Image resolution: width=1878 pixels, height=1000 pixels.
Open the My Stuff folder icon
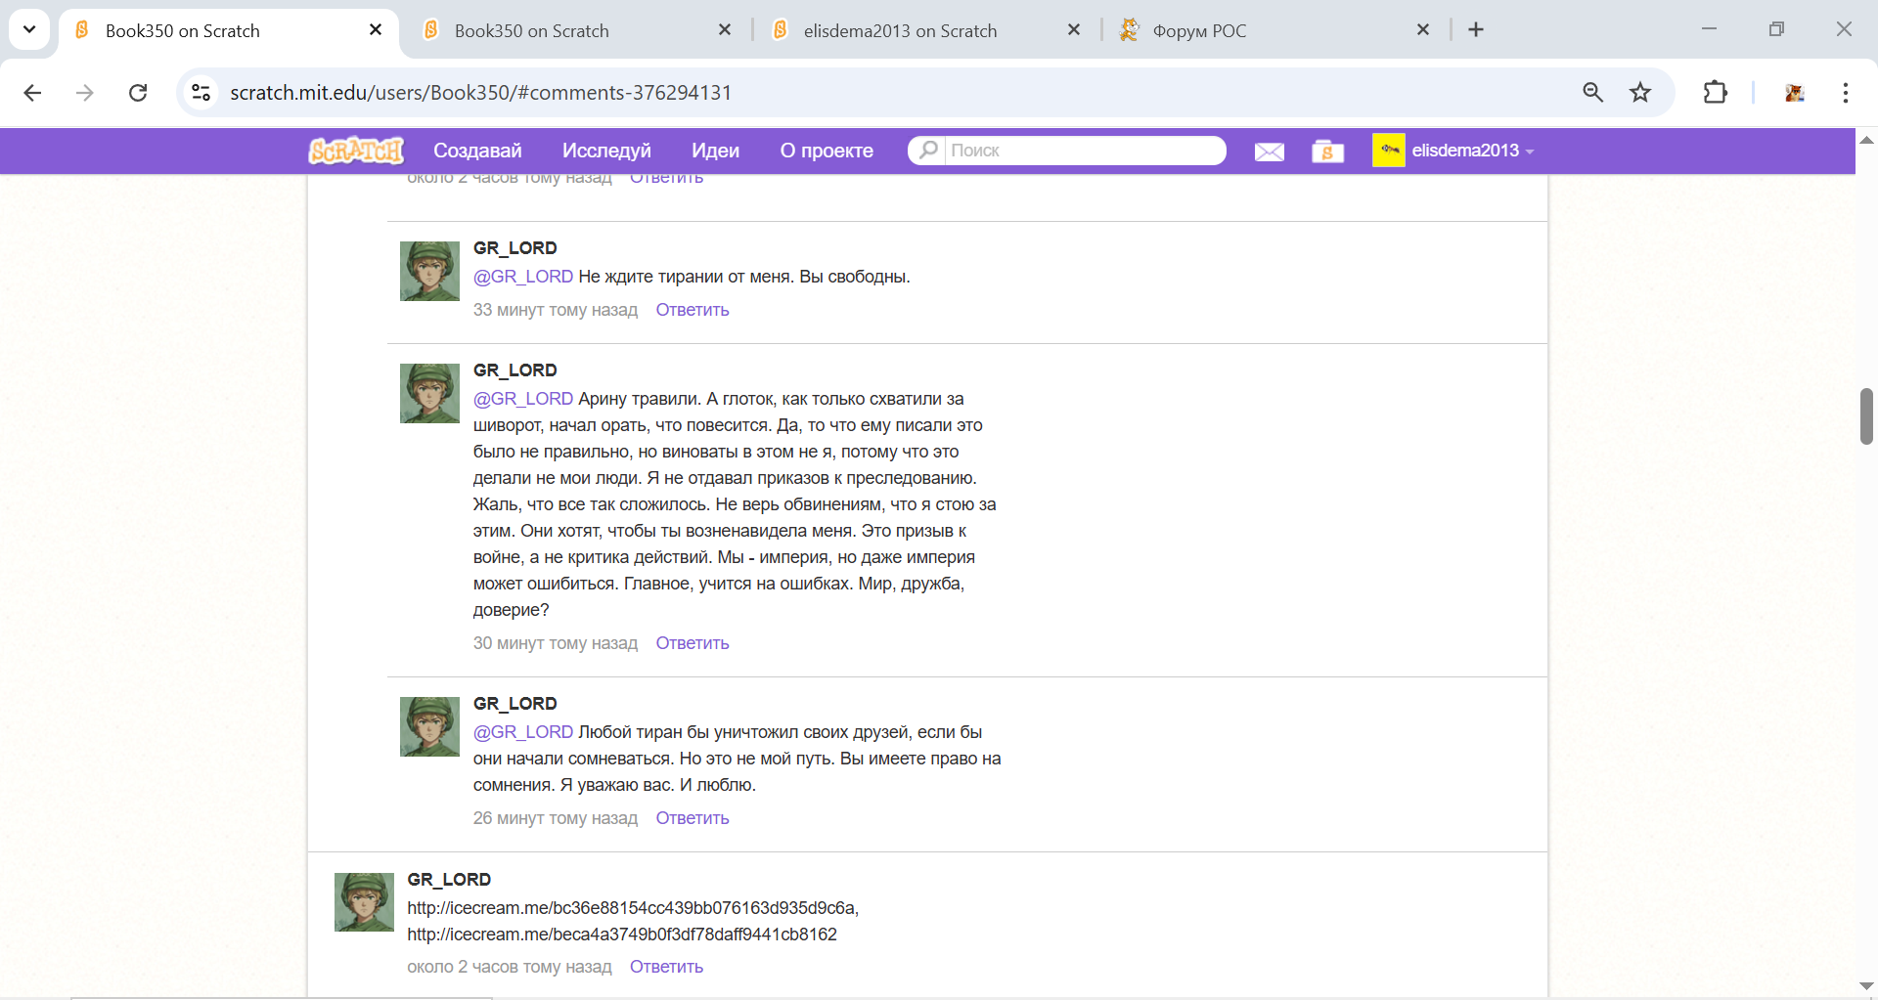[1327, 152]
